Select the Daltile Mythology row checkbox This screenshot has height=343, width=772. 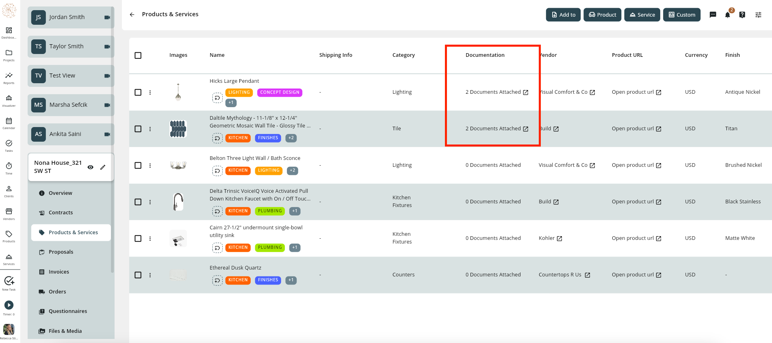[138, 129]
